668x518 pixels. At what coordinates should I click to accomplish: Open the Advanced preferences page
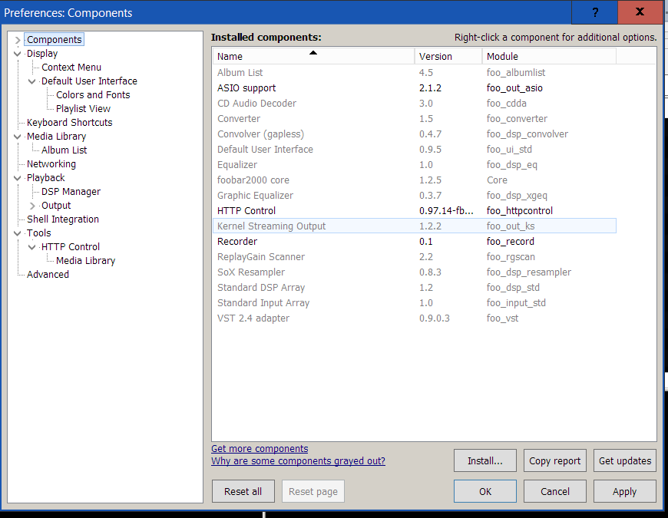click(x=48, y=275)
